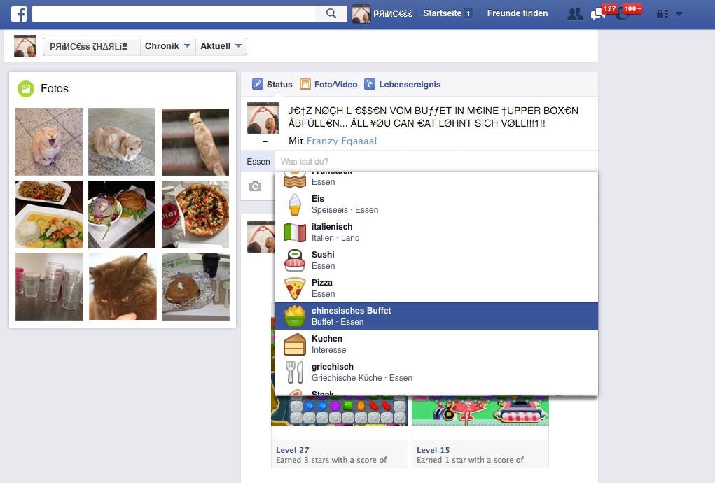
Task: Choose 'Sushi' from the food list
Action: (436, 260)
